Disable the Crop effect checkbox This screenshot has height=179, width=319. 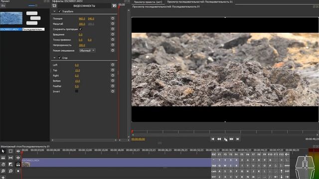click(59, 58)
